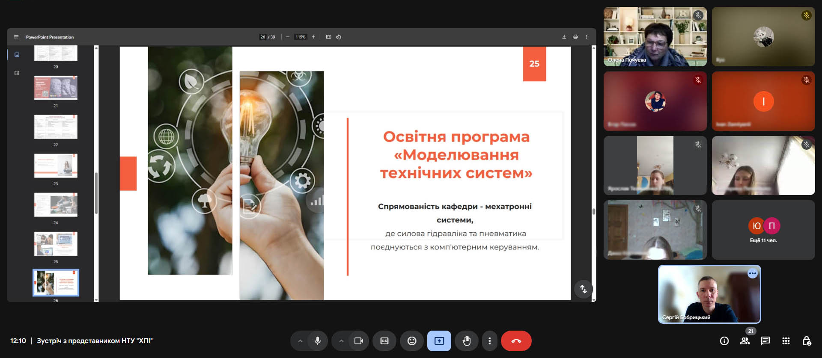Image resolution: width=822 pixels, height=358 pixels.
Task: Toggle the camera in the call bar
Action: [359, 341]
